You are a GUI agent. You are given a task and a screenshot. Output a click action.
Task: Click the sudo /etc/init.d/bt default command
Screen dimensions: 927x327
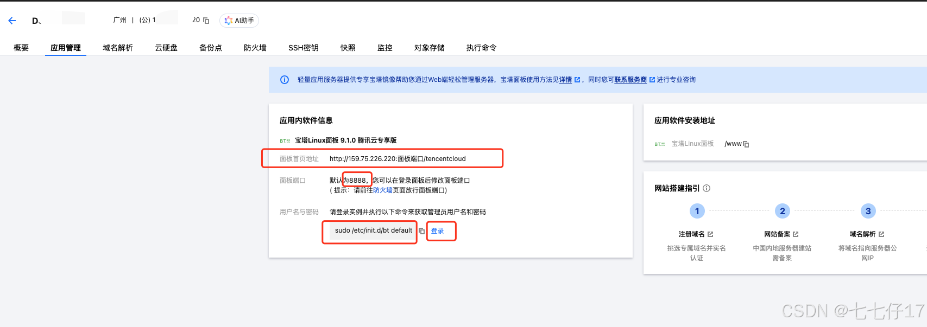[374, 230]
